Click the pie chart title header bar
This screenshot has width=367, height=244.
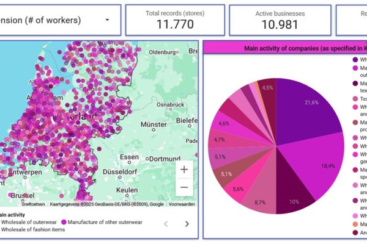(x=284, y=48)
